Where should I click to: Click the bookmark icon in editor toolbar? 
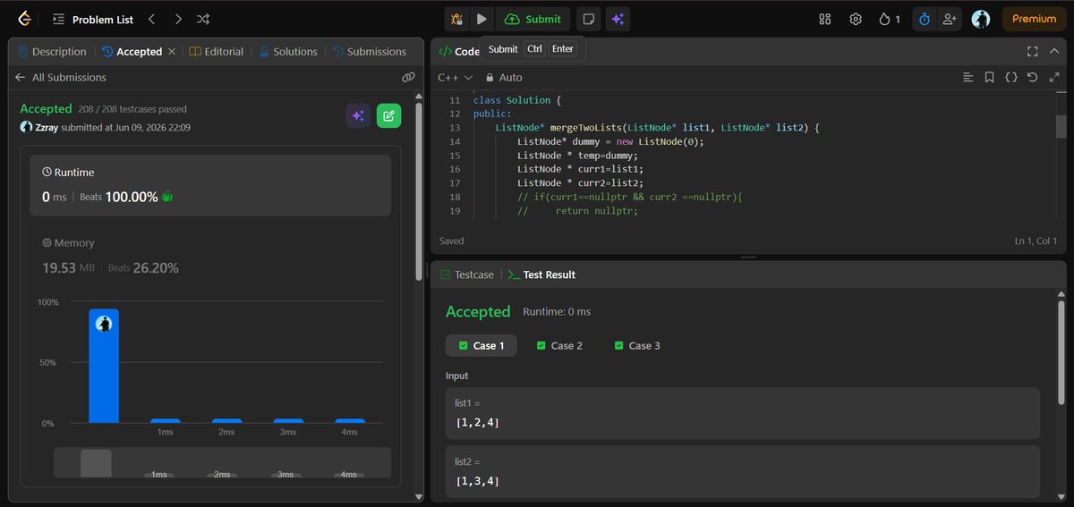[x=989, y=78]
